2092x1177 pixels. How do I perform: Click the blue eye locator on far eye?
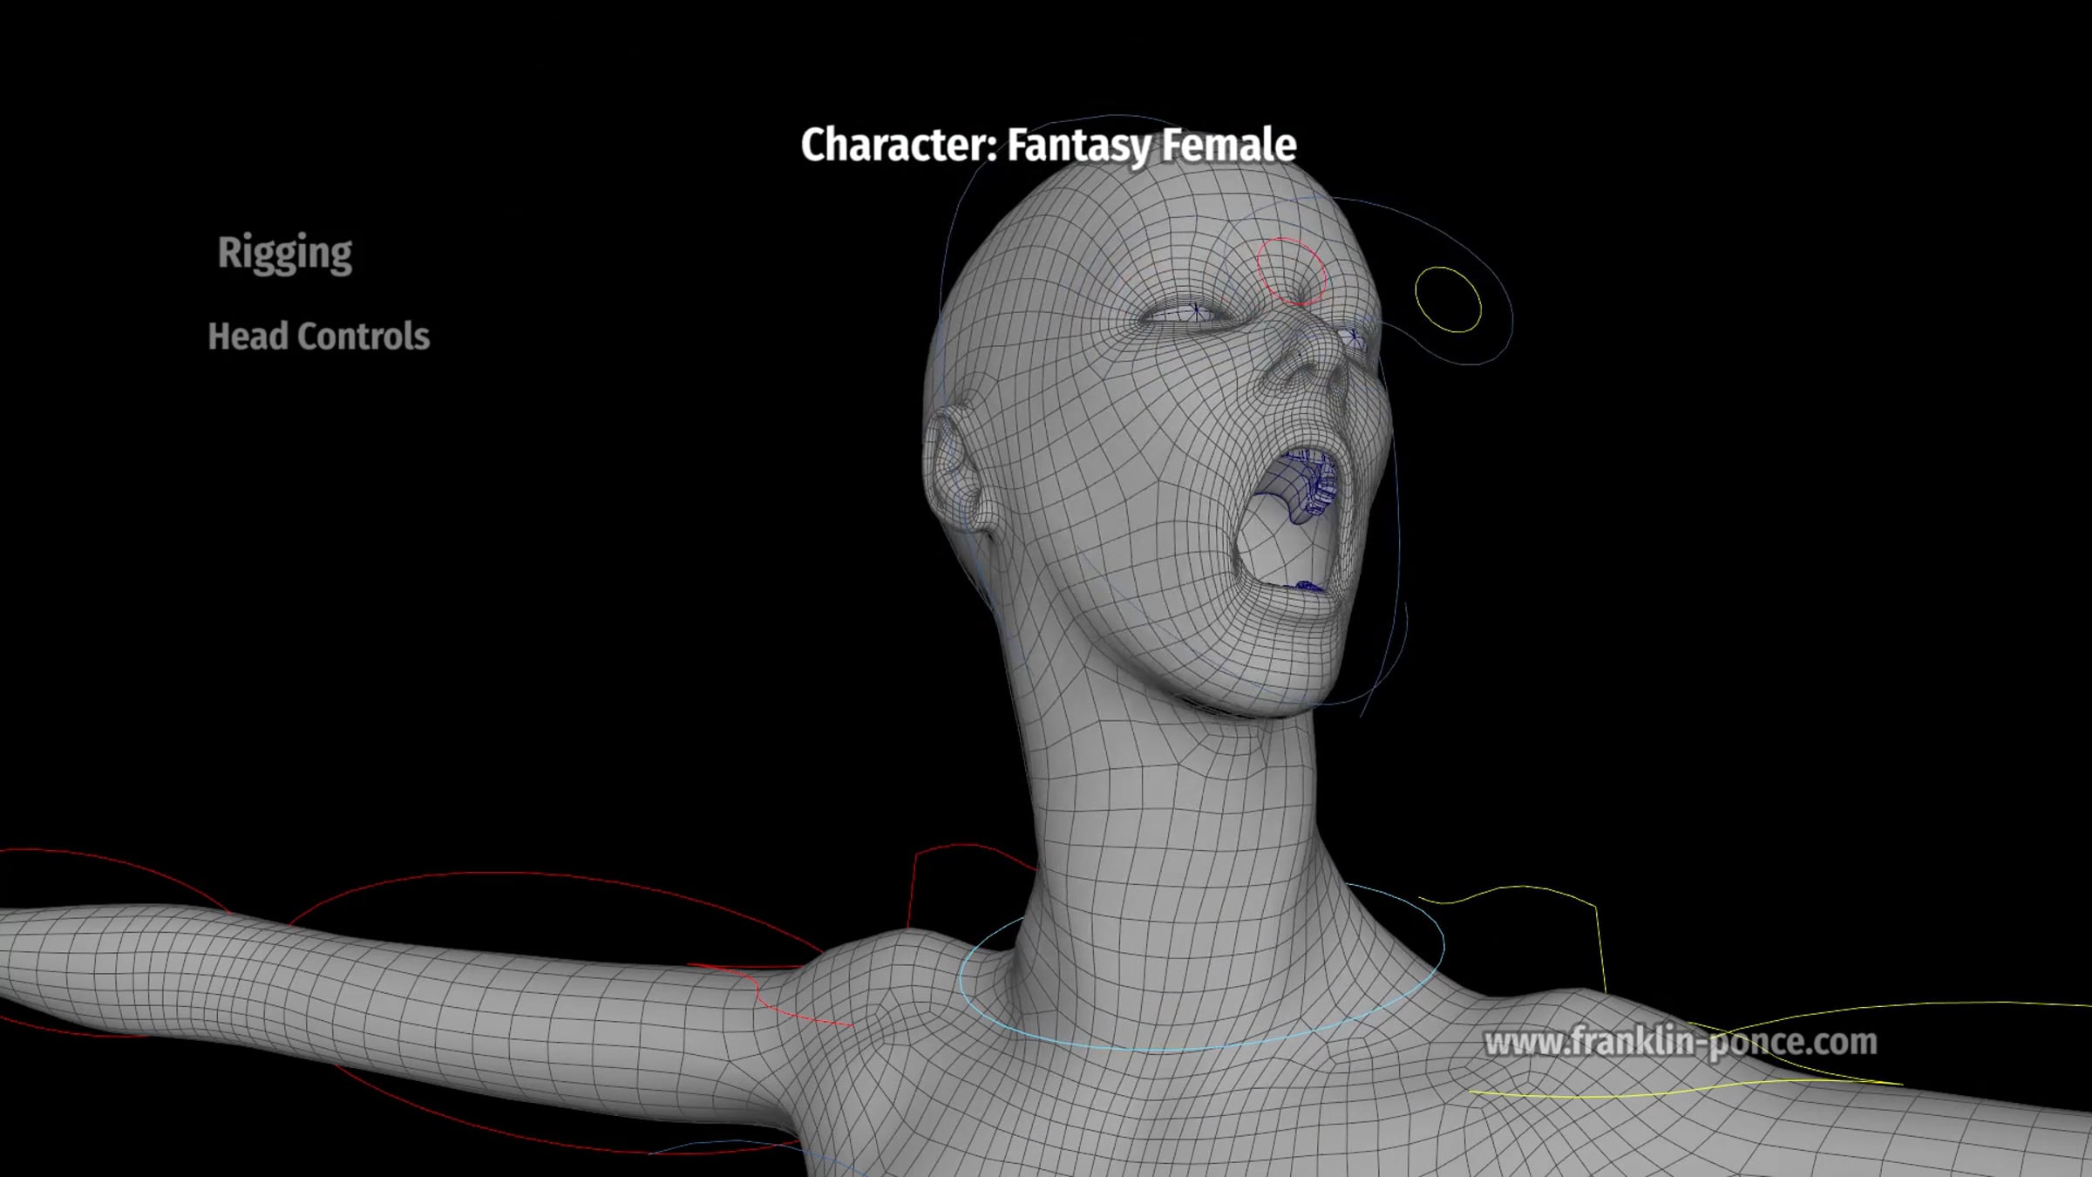click(x=1354, y=335)
